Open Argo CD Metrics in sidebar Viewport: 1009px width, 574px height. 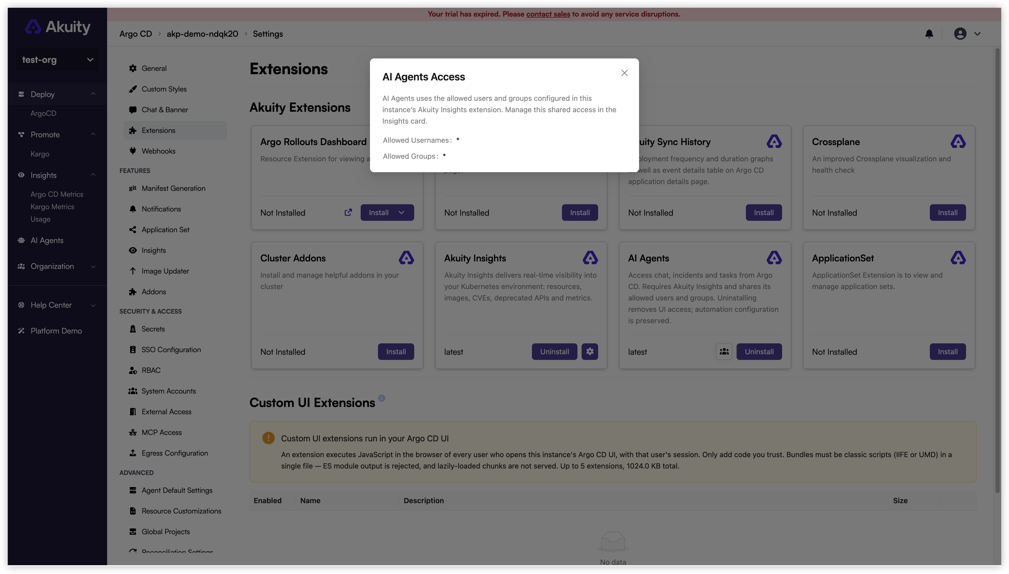(57, 194)
